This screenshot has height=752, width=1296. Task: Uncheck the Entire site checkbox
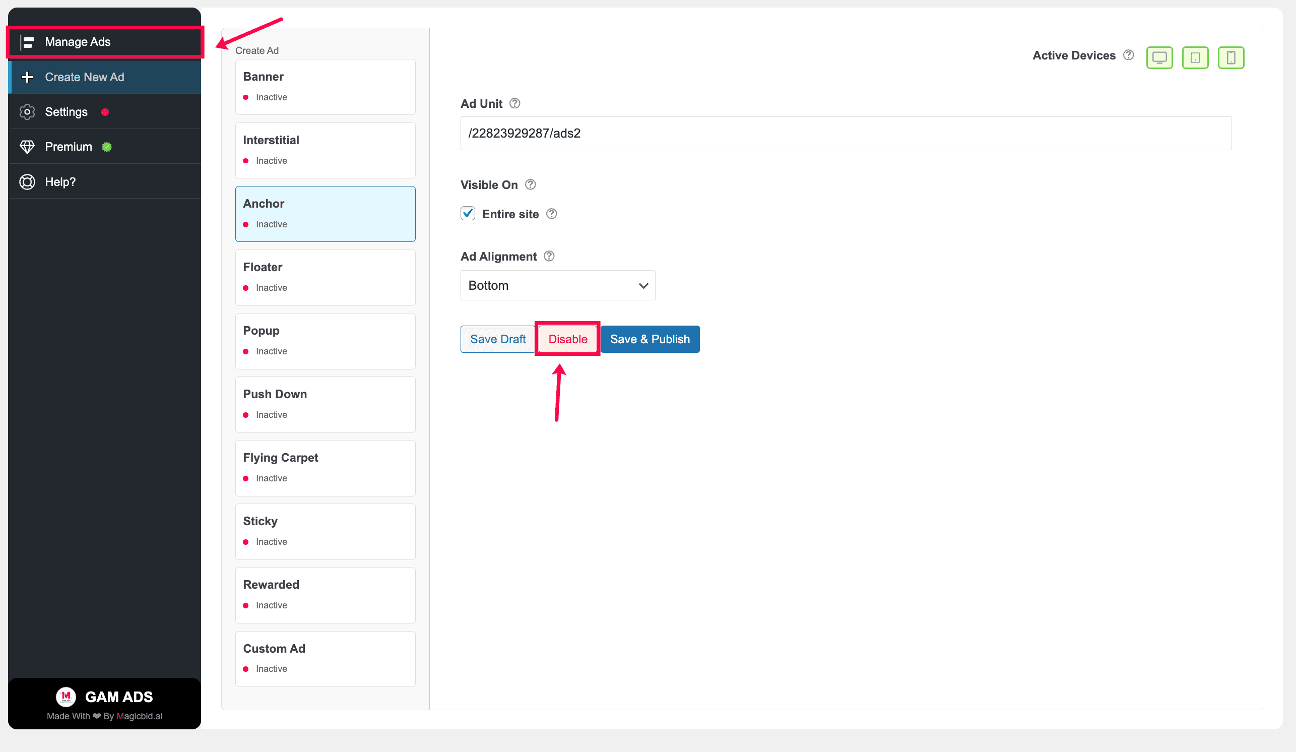coord(468,214)
